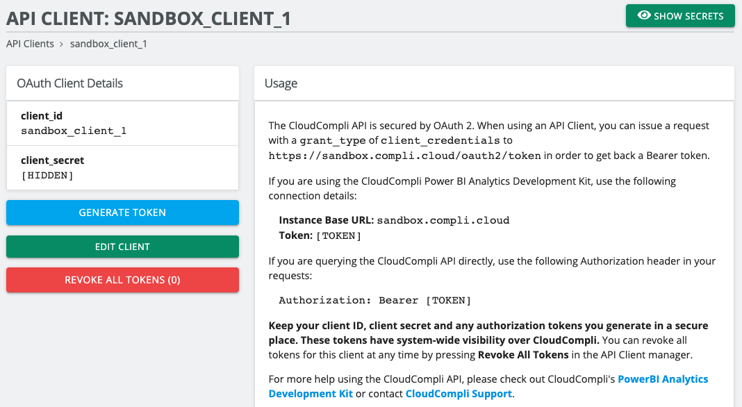
Task: Click the Authorization: Bearer [TOKEN] line
Action: (374, 301)
